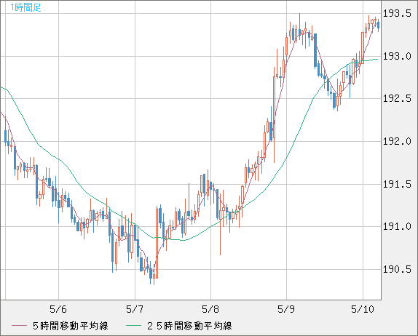
Task: Click the 5/7 date axis label
Action: (x=135, y=309)
